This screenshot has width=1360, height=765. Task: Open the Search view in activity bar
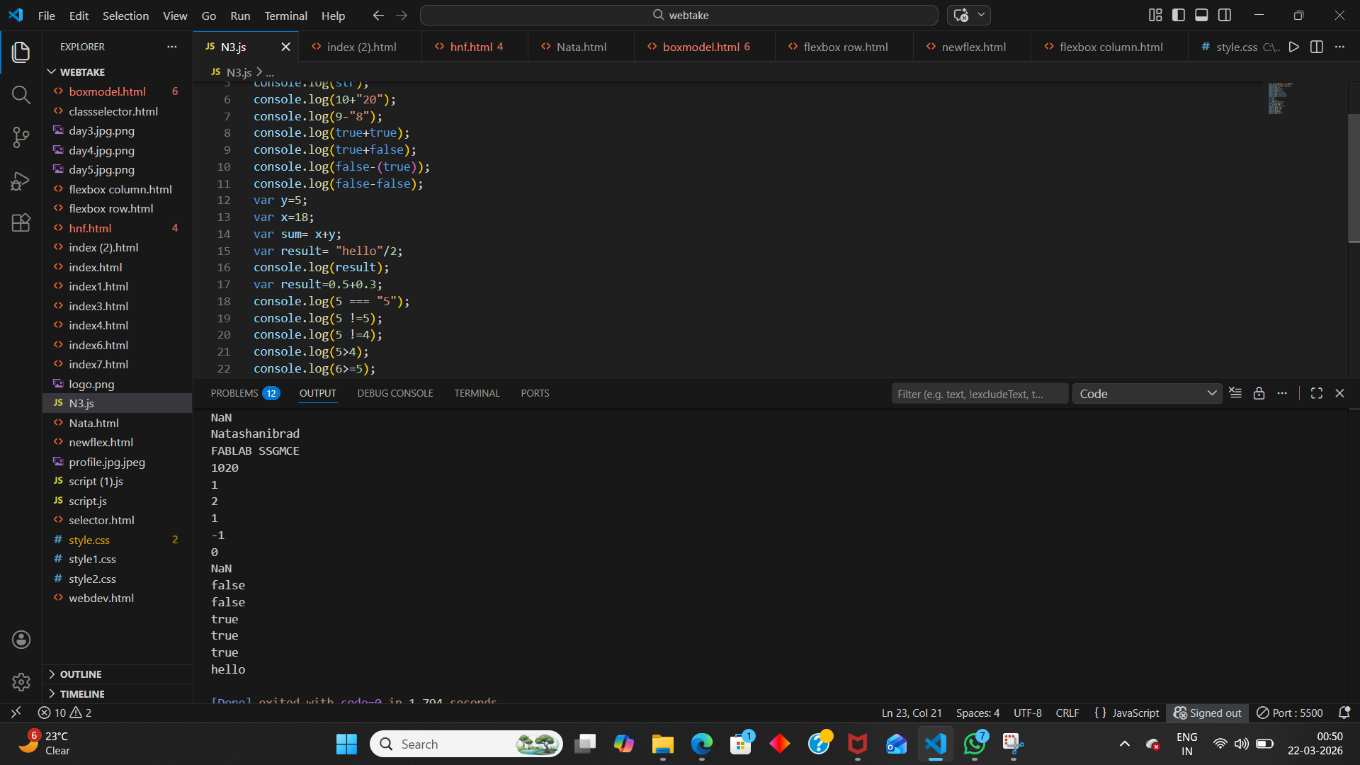pos(21,95)
